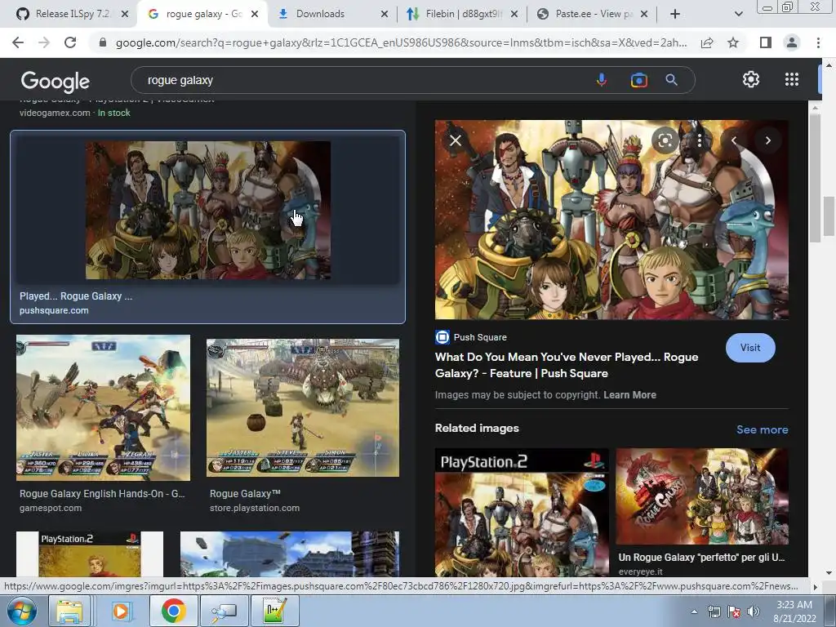Image resolution: width=836 pixels, height=627 pixels.
Task: Open the Push Square article title link
Action: click(567, 365)
